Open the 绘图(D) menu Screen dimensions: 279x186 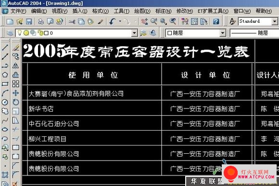pos(142,11)
